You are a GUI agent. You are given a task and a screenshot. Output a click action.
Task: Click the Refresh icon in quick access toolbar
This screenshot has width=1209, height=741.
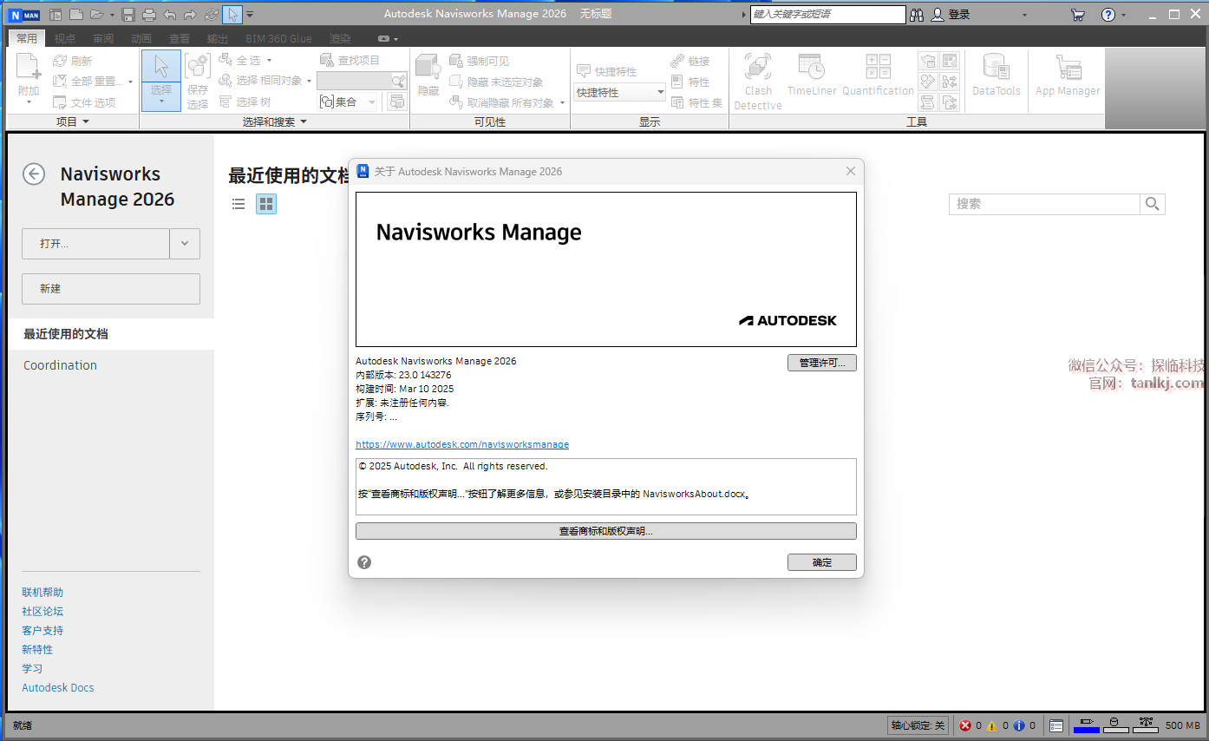click(212, 15)
